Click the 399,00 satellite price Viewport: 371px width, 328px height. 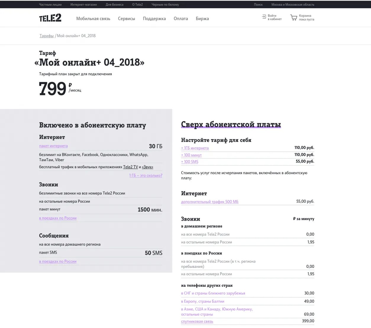click(308, 321)
